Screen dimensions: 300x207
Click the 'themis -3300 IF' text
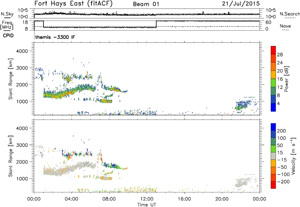pos(55,37)
